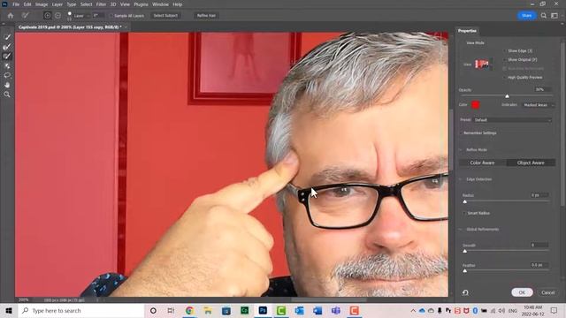This screenshot has width=566, height=318.
Task: Select the Lasso tool
Action: tap(7, 75)
